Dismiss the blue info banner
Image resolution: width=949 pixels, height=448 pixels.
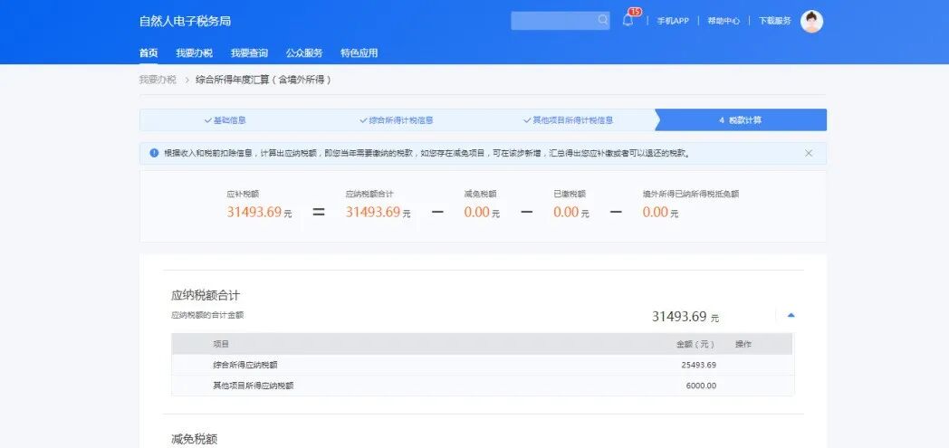pos(809,153)
